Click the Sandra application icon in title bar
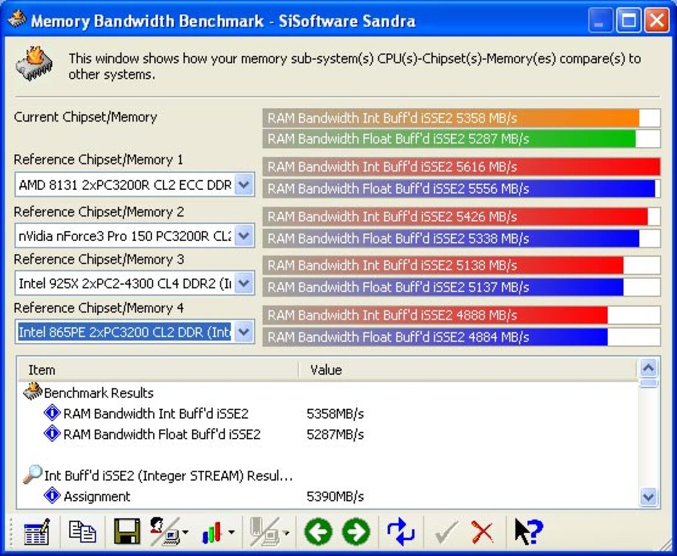677x556 pixels. tap(16, 20)
